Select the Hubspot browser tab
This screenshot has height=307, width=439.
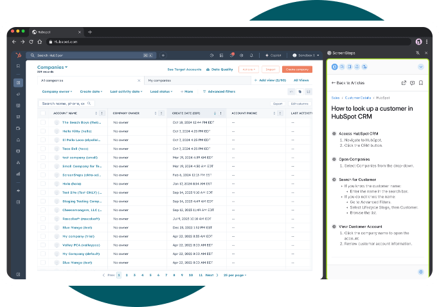[x=56, y=32]
